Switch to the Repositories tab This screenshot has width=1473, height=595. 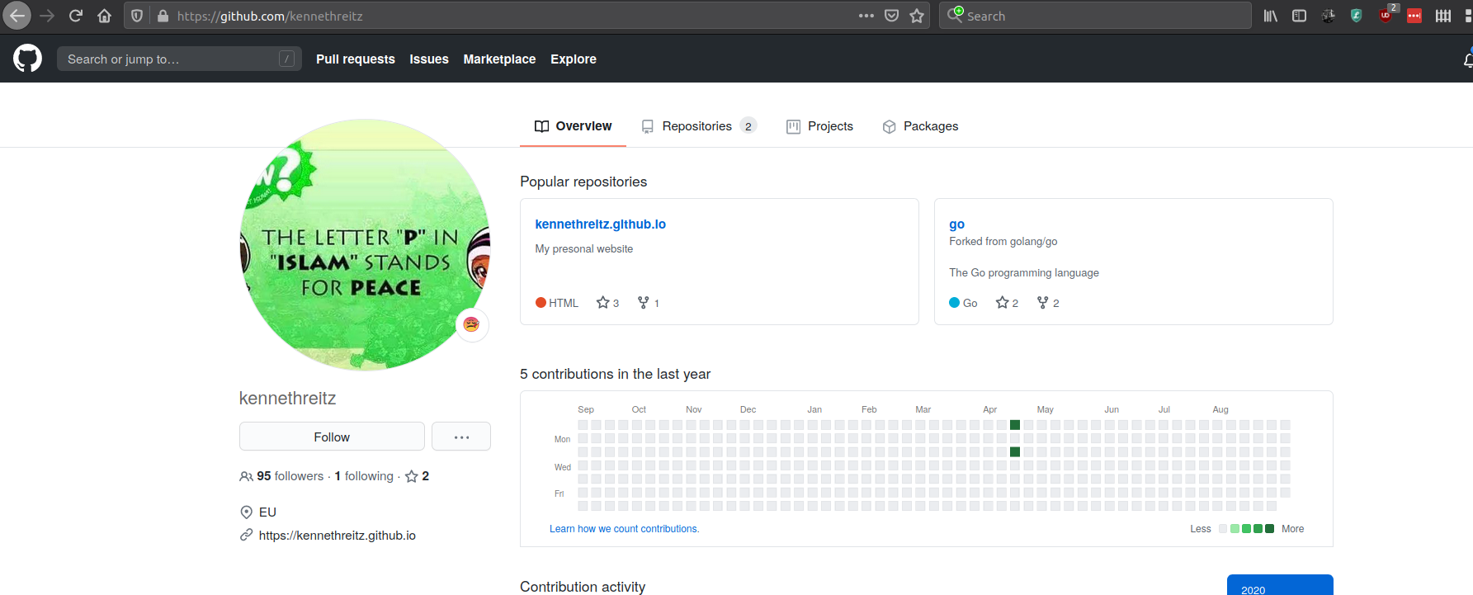(698, 126)
